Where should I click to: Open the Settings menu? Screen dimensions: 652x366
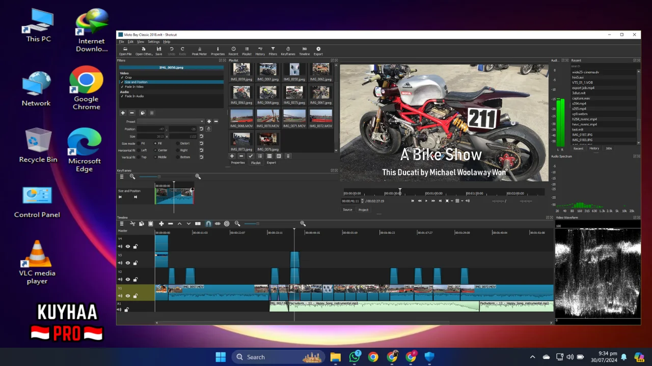pos(153,42)
